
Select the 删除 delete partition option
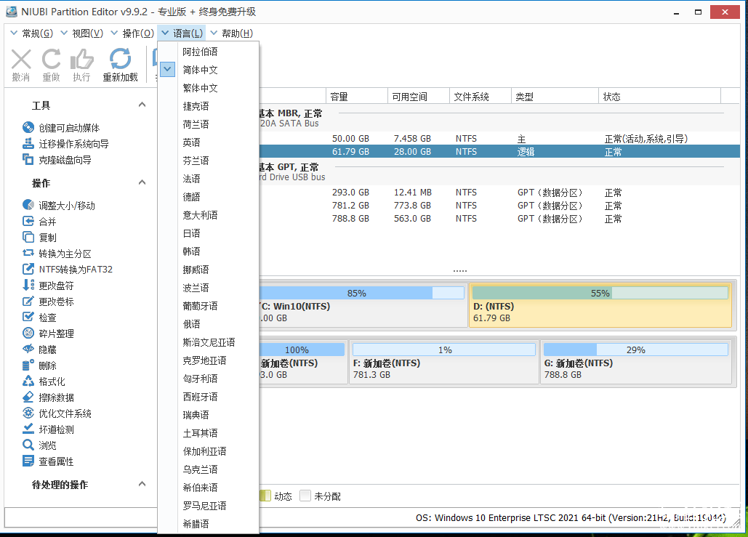[x=39, y=366]
